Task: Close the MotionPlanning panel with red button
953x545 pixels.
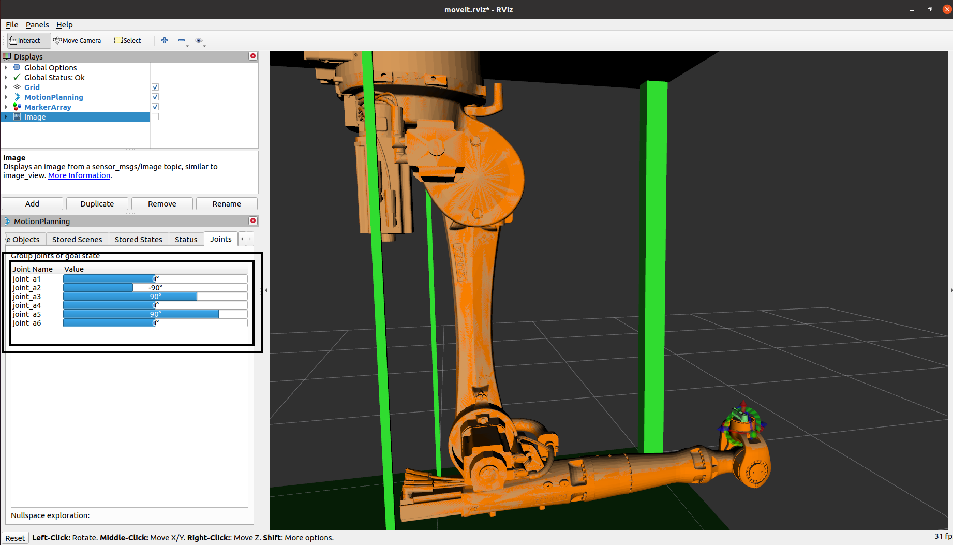Action: [253, 220]
